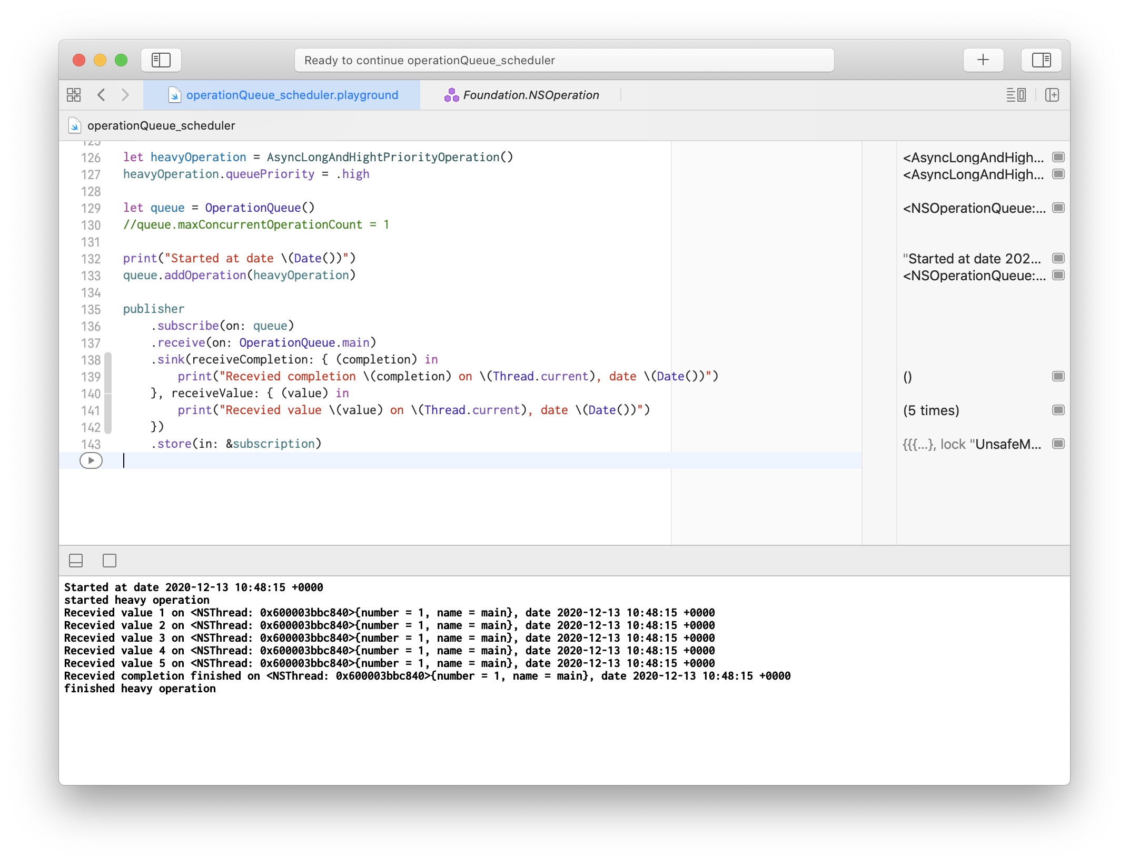Click the "(5 times)" result text
Viewport: 1129px width, 863px height.
[930, 410]
